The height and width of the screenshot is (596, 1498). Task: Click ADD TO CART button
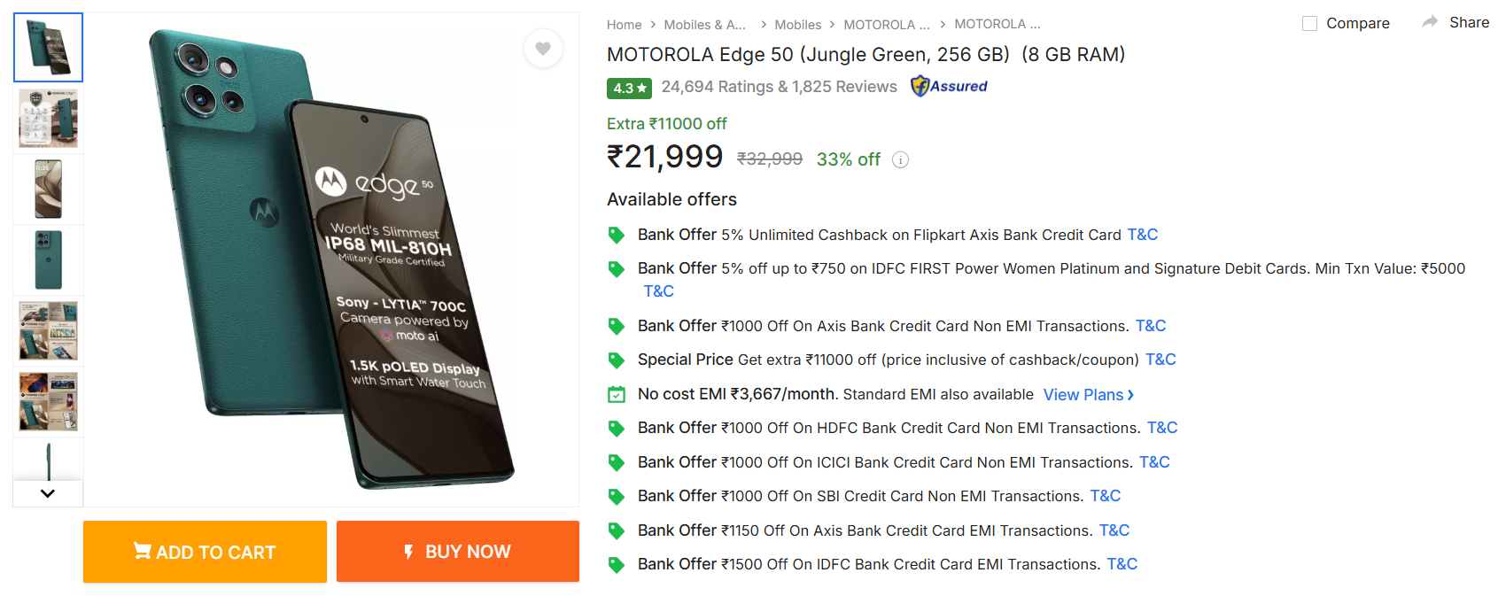205,552
